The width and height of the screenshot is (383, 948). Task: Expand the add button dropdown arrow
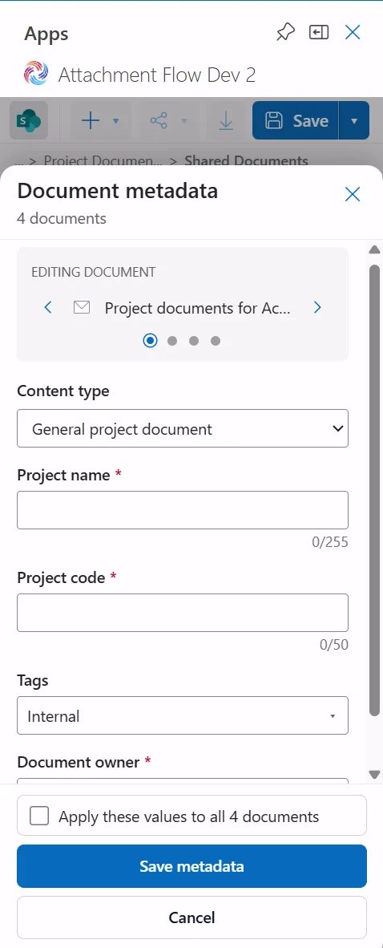tap(116, 121)
